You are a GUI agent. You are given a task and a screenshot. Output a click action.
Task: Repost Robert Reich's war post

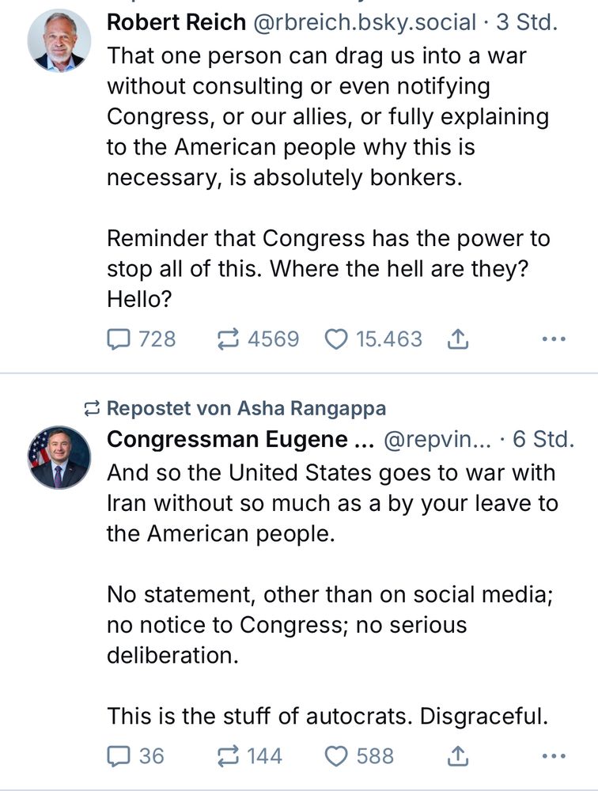229,339
